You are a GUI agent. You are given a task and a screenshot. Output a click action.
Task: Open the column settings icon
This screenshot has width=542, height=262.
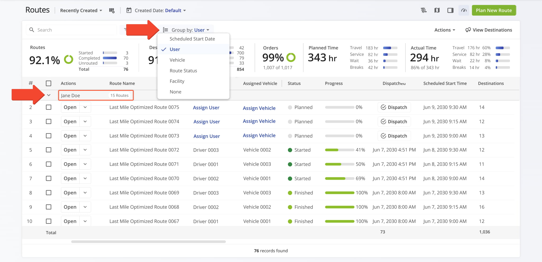[x=112, y=11]
